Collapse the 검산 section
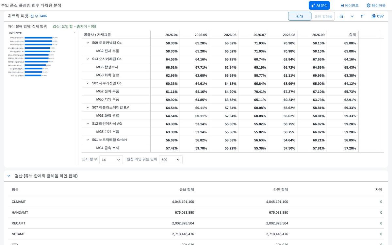 9,176
